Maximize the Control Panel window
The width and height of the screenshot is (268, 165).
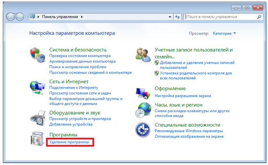tap(247, 8)
